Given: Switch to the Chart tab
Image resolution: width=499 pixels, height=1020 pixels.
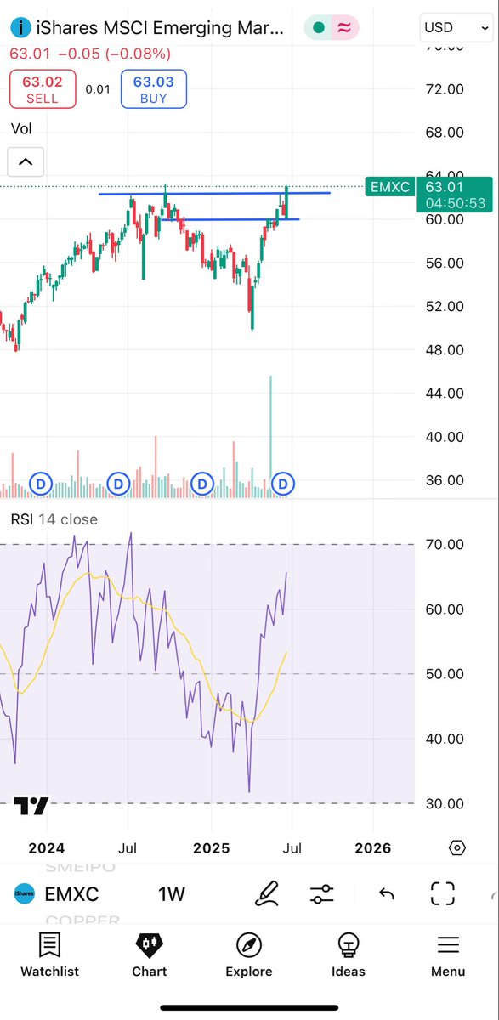Looking at the screenshot, I should coord(150,955).
